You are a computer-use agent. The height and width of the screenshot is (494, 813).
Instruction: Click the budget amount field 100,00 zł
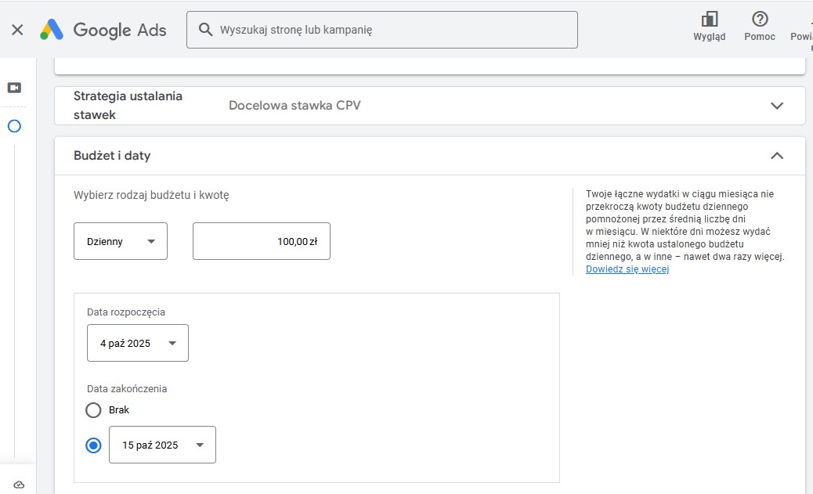pos(262,241)
